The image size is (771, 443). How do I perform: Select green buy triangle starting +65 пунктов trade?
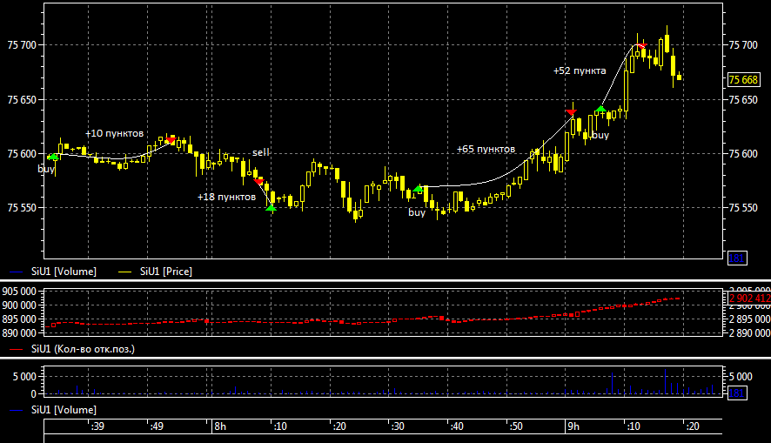coord(418,189)
